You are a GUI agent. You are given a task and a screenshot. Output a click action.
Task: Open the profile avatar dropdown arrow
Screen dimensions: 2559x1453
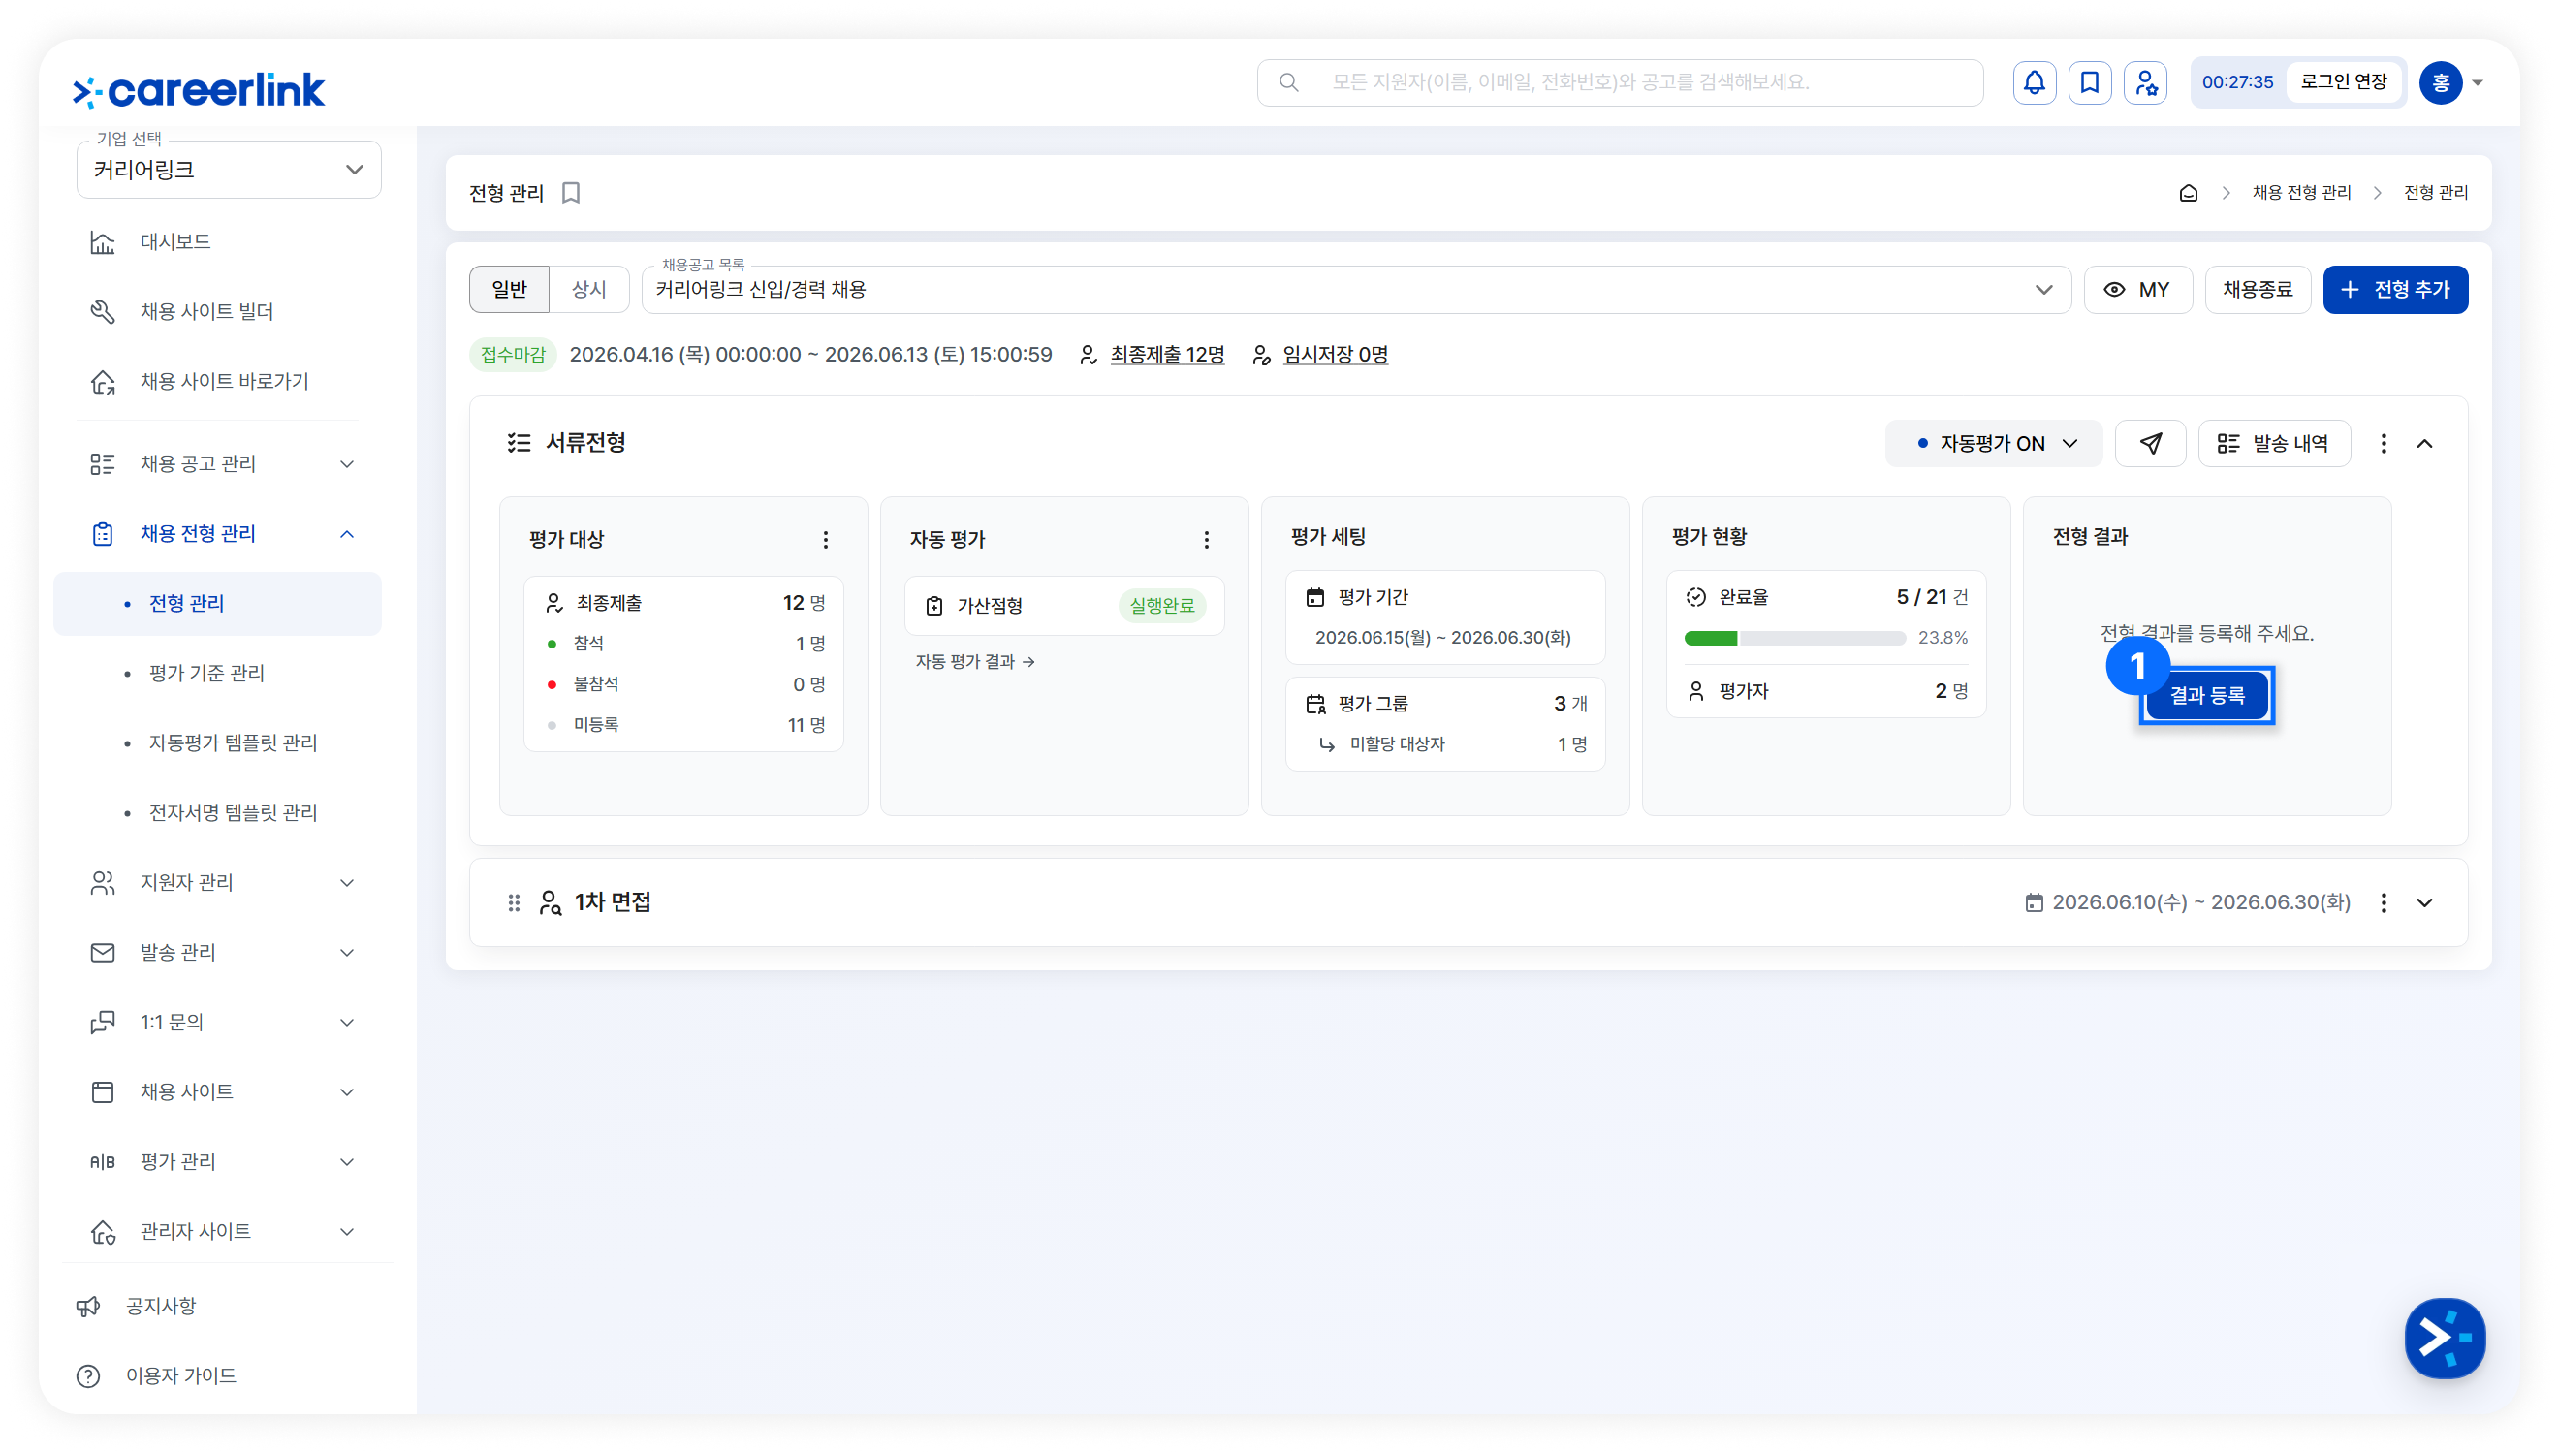(x=2478, y=82)
